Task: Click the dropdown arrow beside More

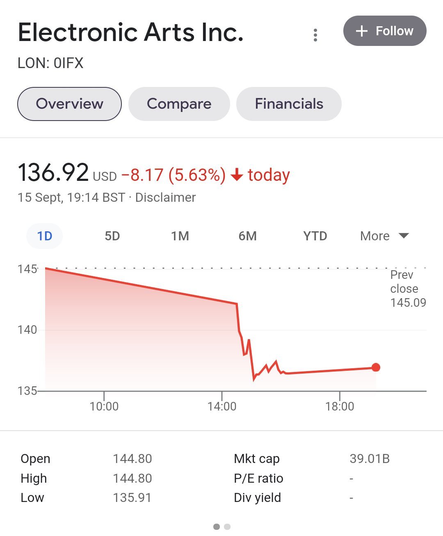Action: [404, 236]
